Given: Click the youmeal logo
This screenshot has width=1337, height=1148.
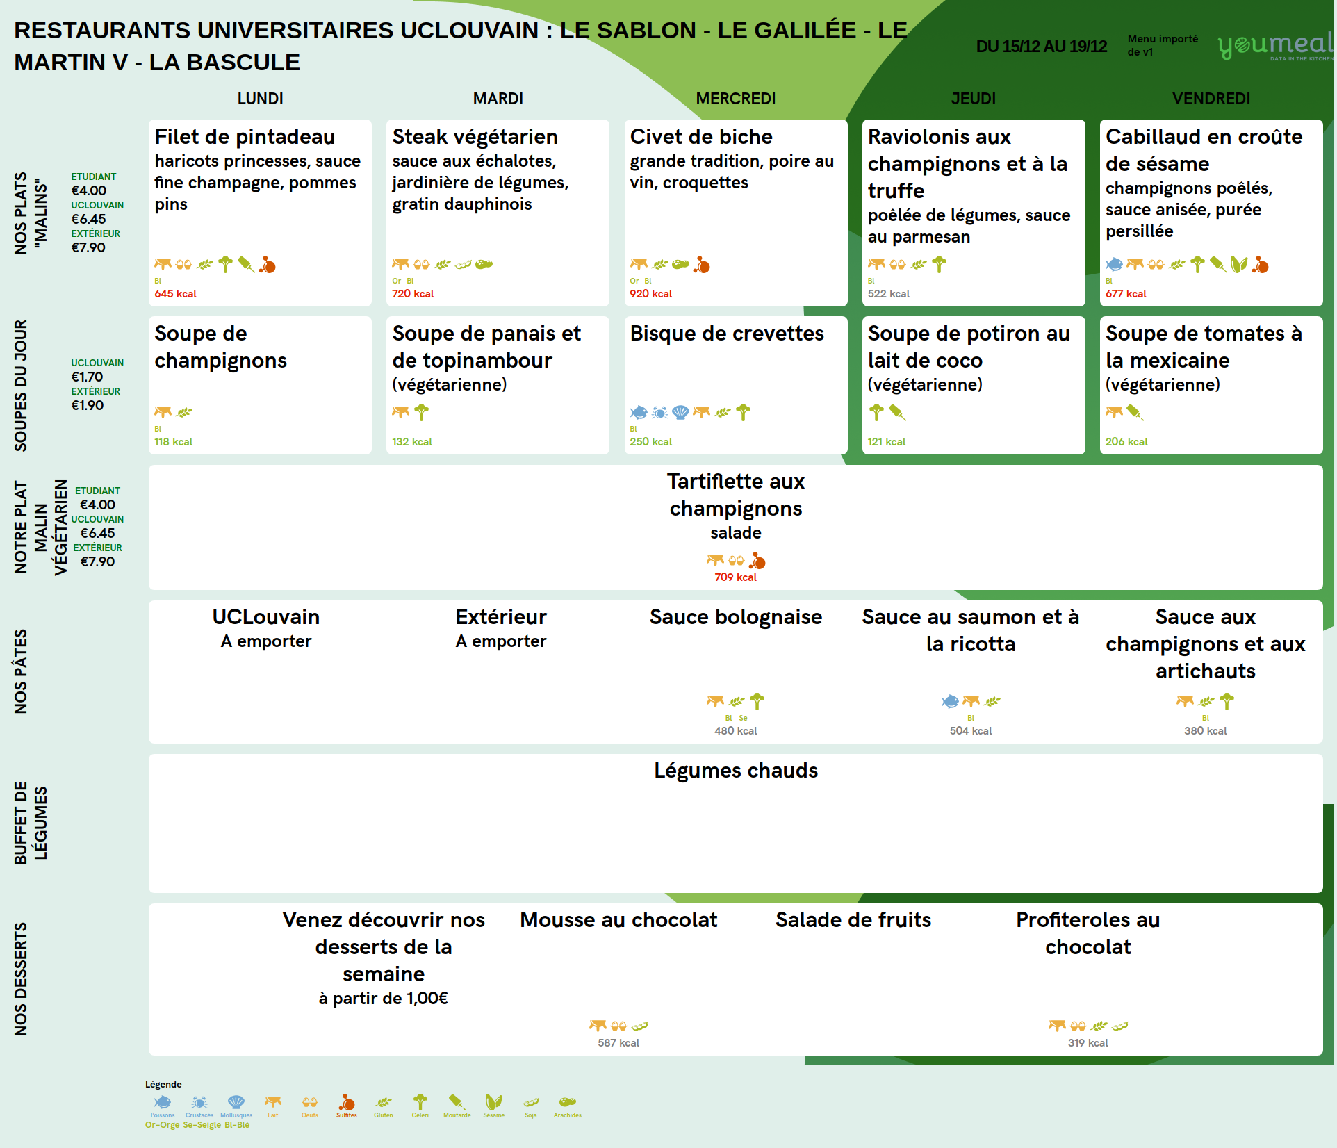Looking at the screenshot, I should point(1275,45).
